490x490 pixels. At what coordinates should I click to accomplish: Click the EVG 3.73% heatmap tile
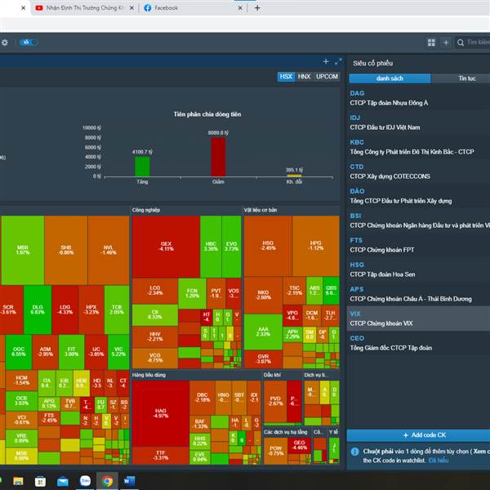(231, 247)
